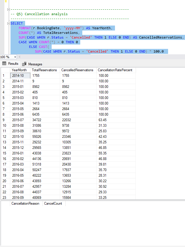Click the ELSE CAST( line in editor
The height and width of the screenshot is (247, 185).
39,47
